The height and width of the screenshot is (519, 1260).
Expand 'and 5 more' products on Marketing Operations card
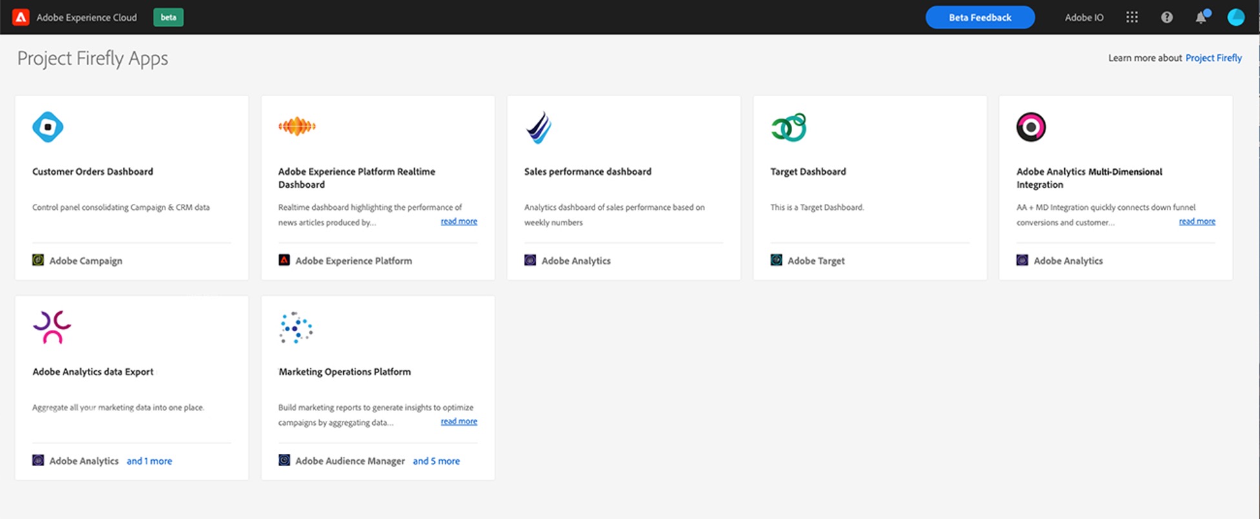pos(436,461)
